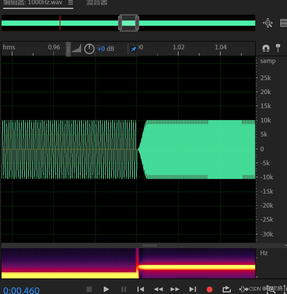Click the 0 amplitude scale value
This screenshot has height=294, width=287.
262,149
